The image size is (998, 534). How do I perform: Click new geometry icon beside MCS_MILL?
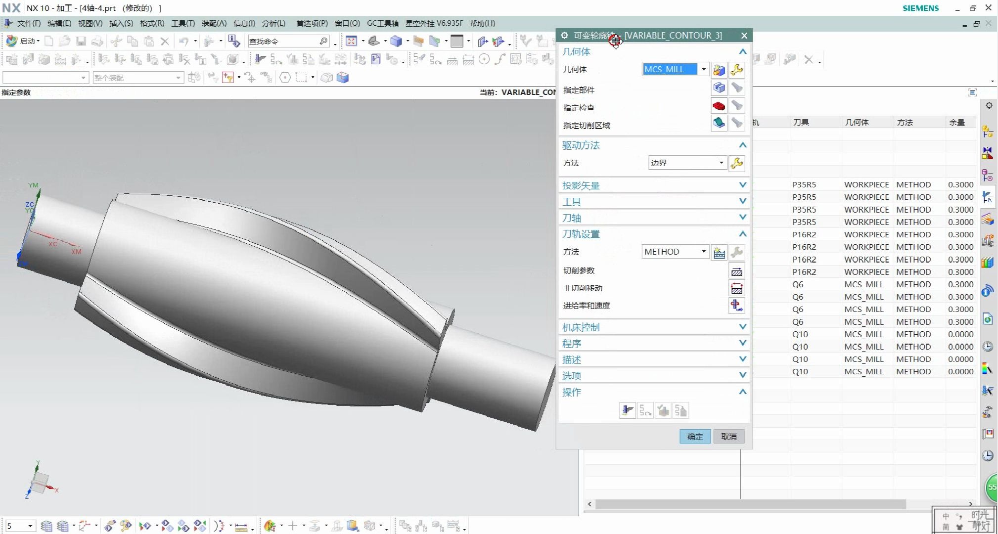pyautogui.click(x=719, y=70)
